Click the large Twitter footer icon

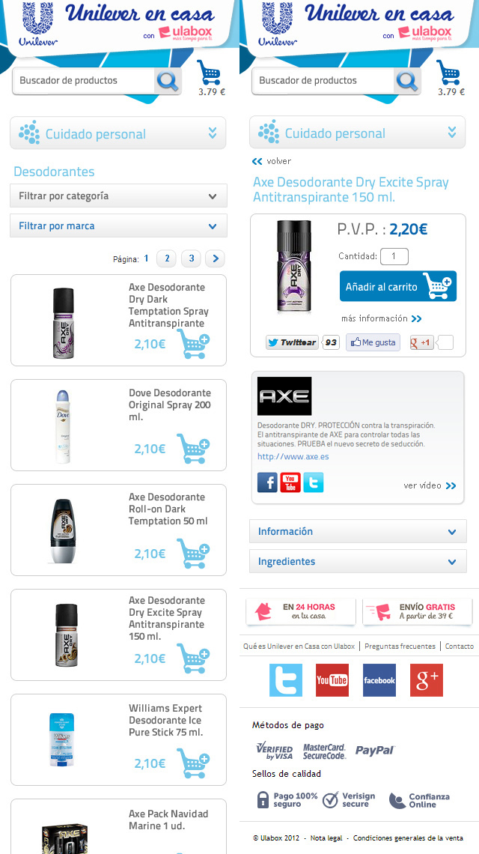(286, 679)
